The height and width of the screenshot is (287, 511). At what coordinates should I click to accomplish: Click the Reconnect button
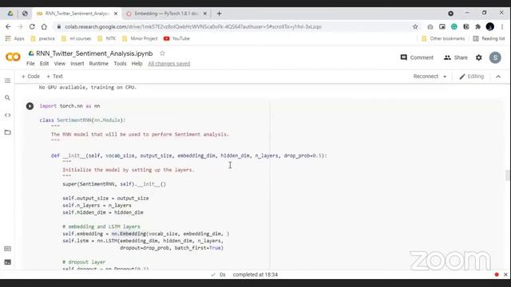(426, 77)
